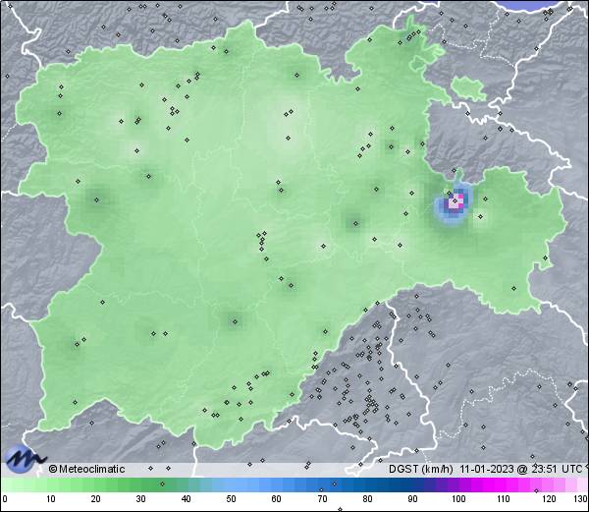Click the Meteoclimatic wave logo icon
This screenshot has height=512, width=589.
[24, 458]
